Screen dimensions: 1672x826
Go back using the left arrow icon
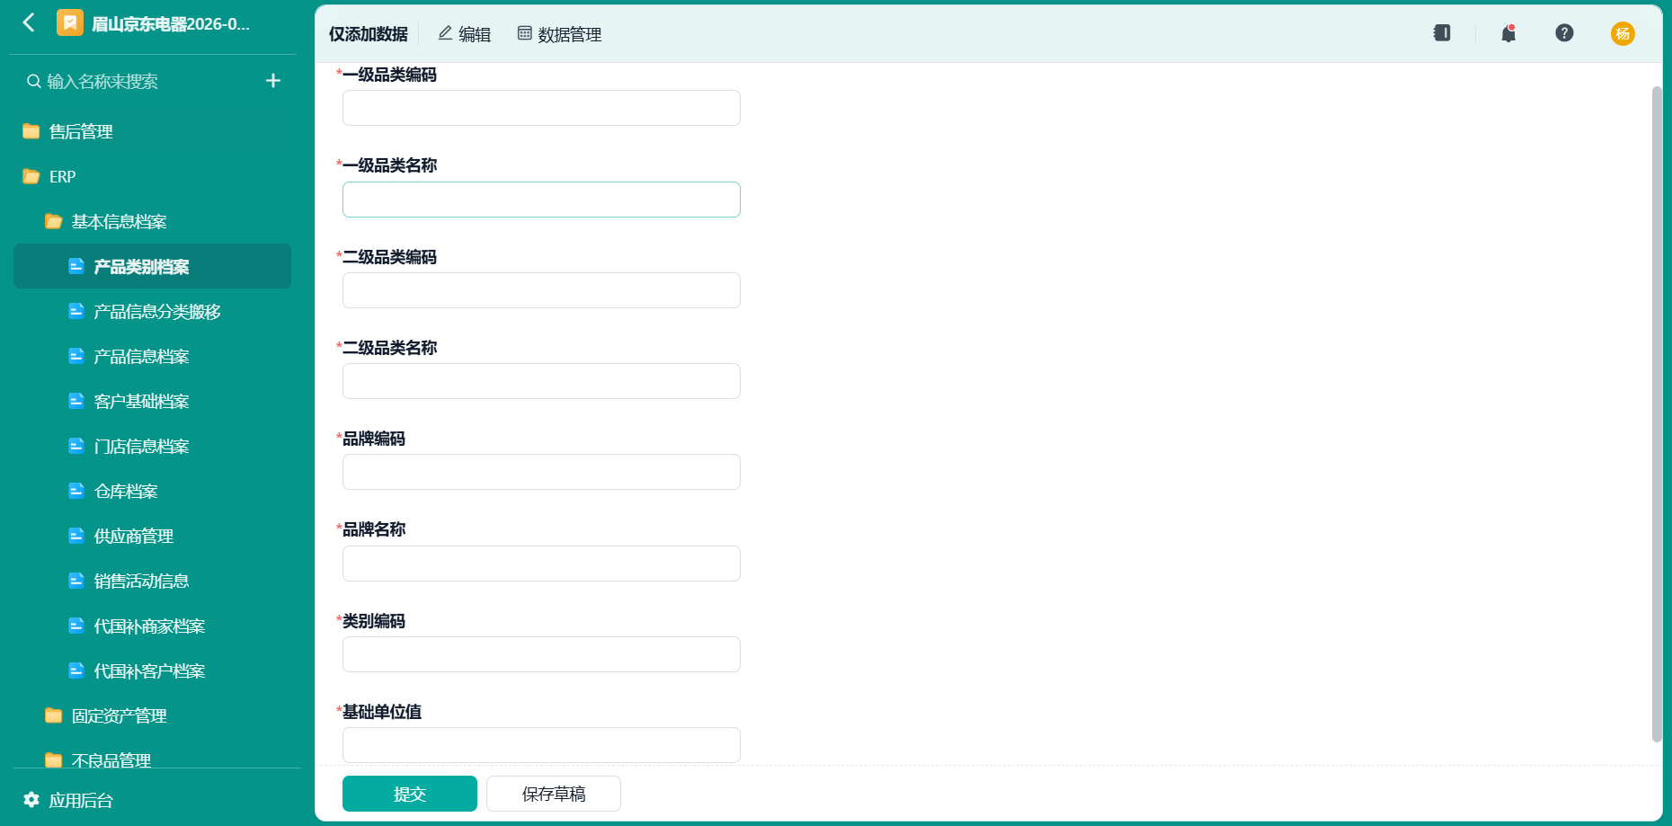[29, 22]
